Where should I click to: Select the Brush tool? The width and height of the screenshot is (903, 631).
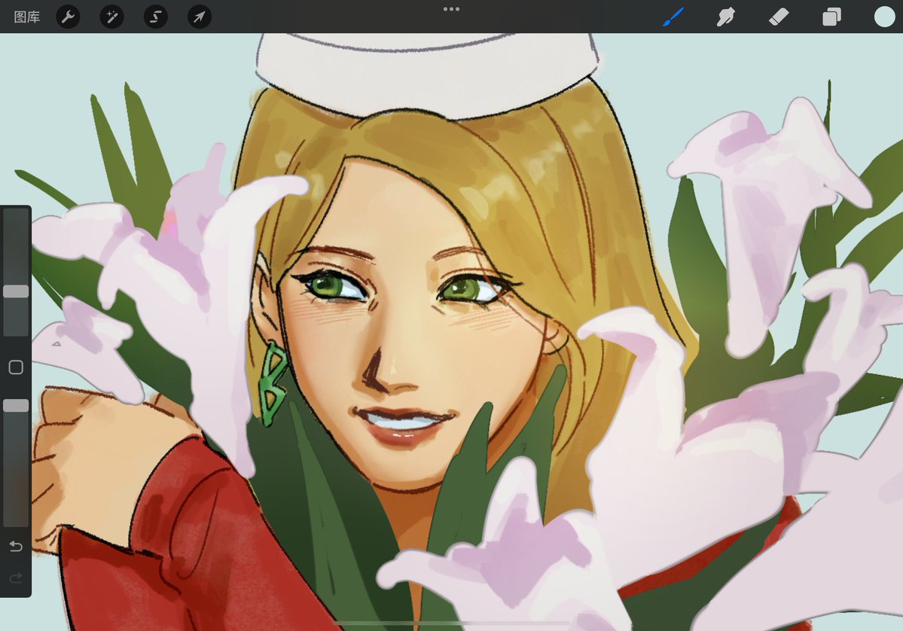[x=673, y=17]
